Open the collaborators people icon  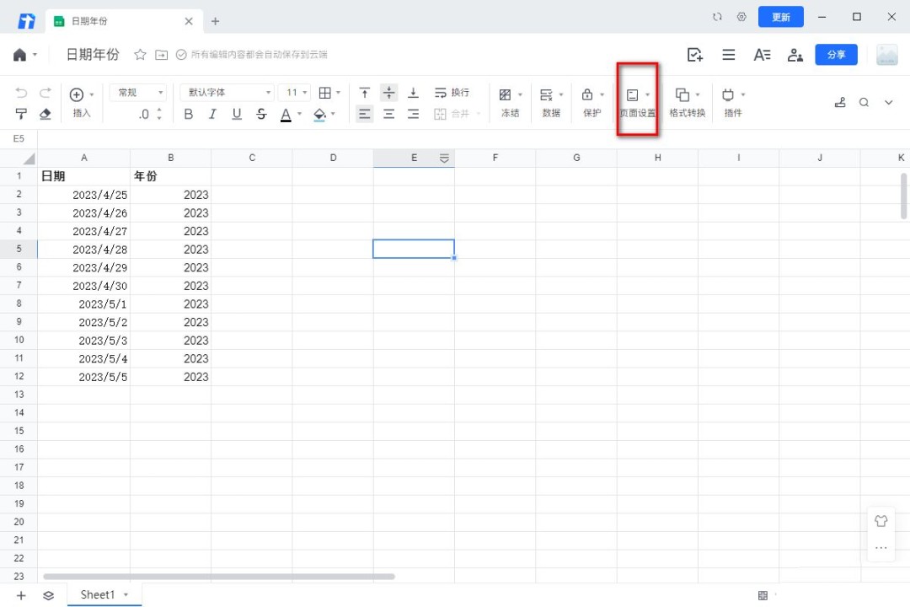click(795, 55)
